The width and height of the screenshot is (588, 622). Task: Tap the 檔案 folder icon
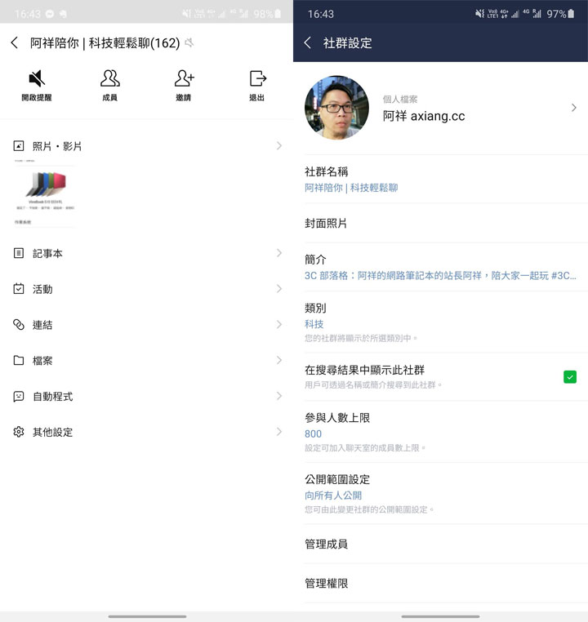19,360
